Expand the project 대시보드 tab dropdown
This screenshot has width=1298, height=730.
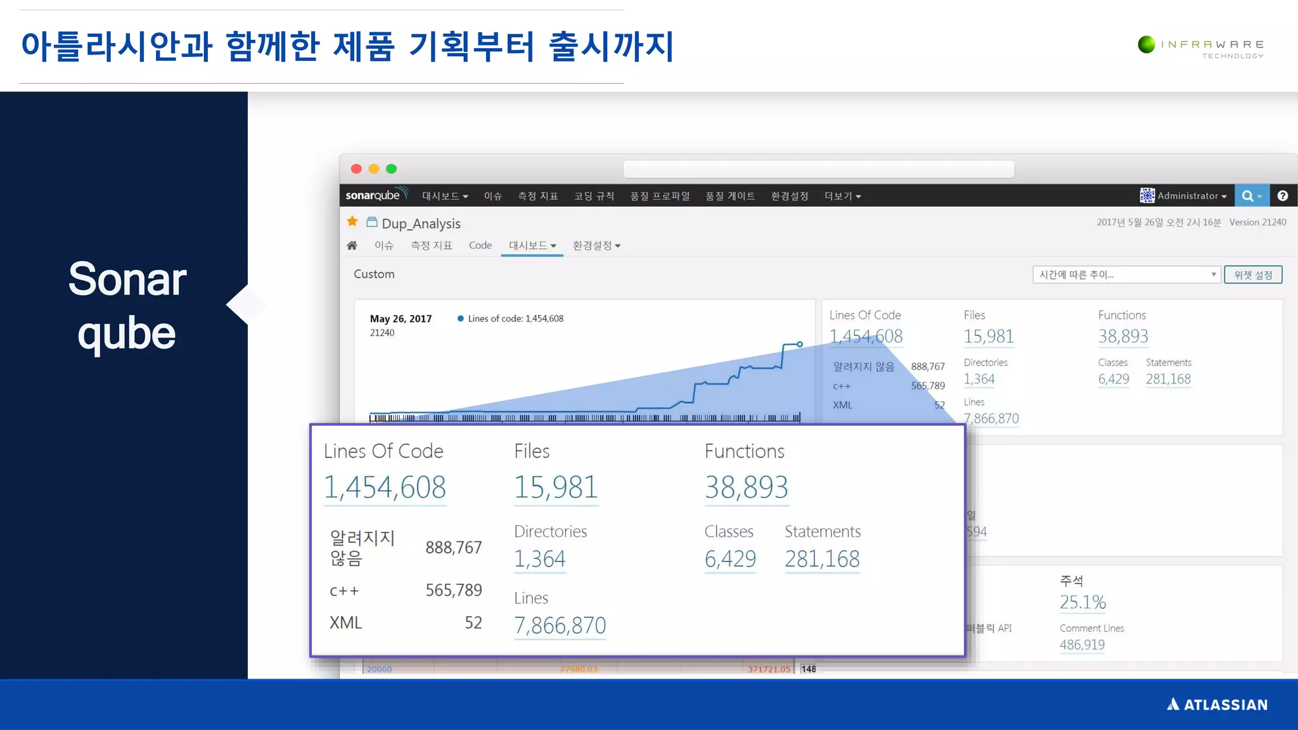click(532, 245)
